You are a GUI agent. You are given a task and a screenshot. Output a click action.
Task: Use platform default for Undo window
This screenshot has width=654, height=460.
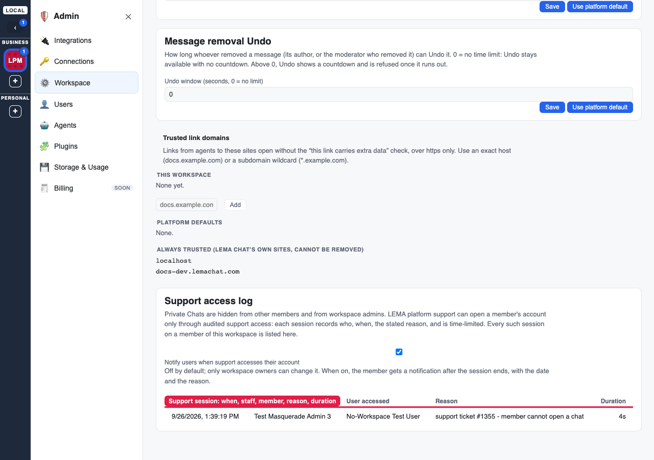600,107
